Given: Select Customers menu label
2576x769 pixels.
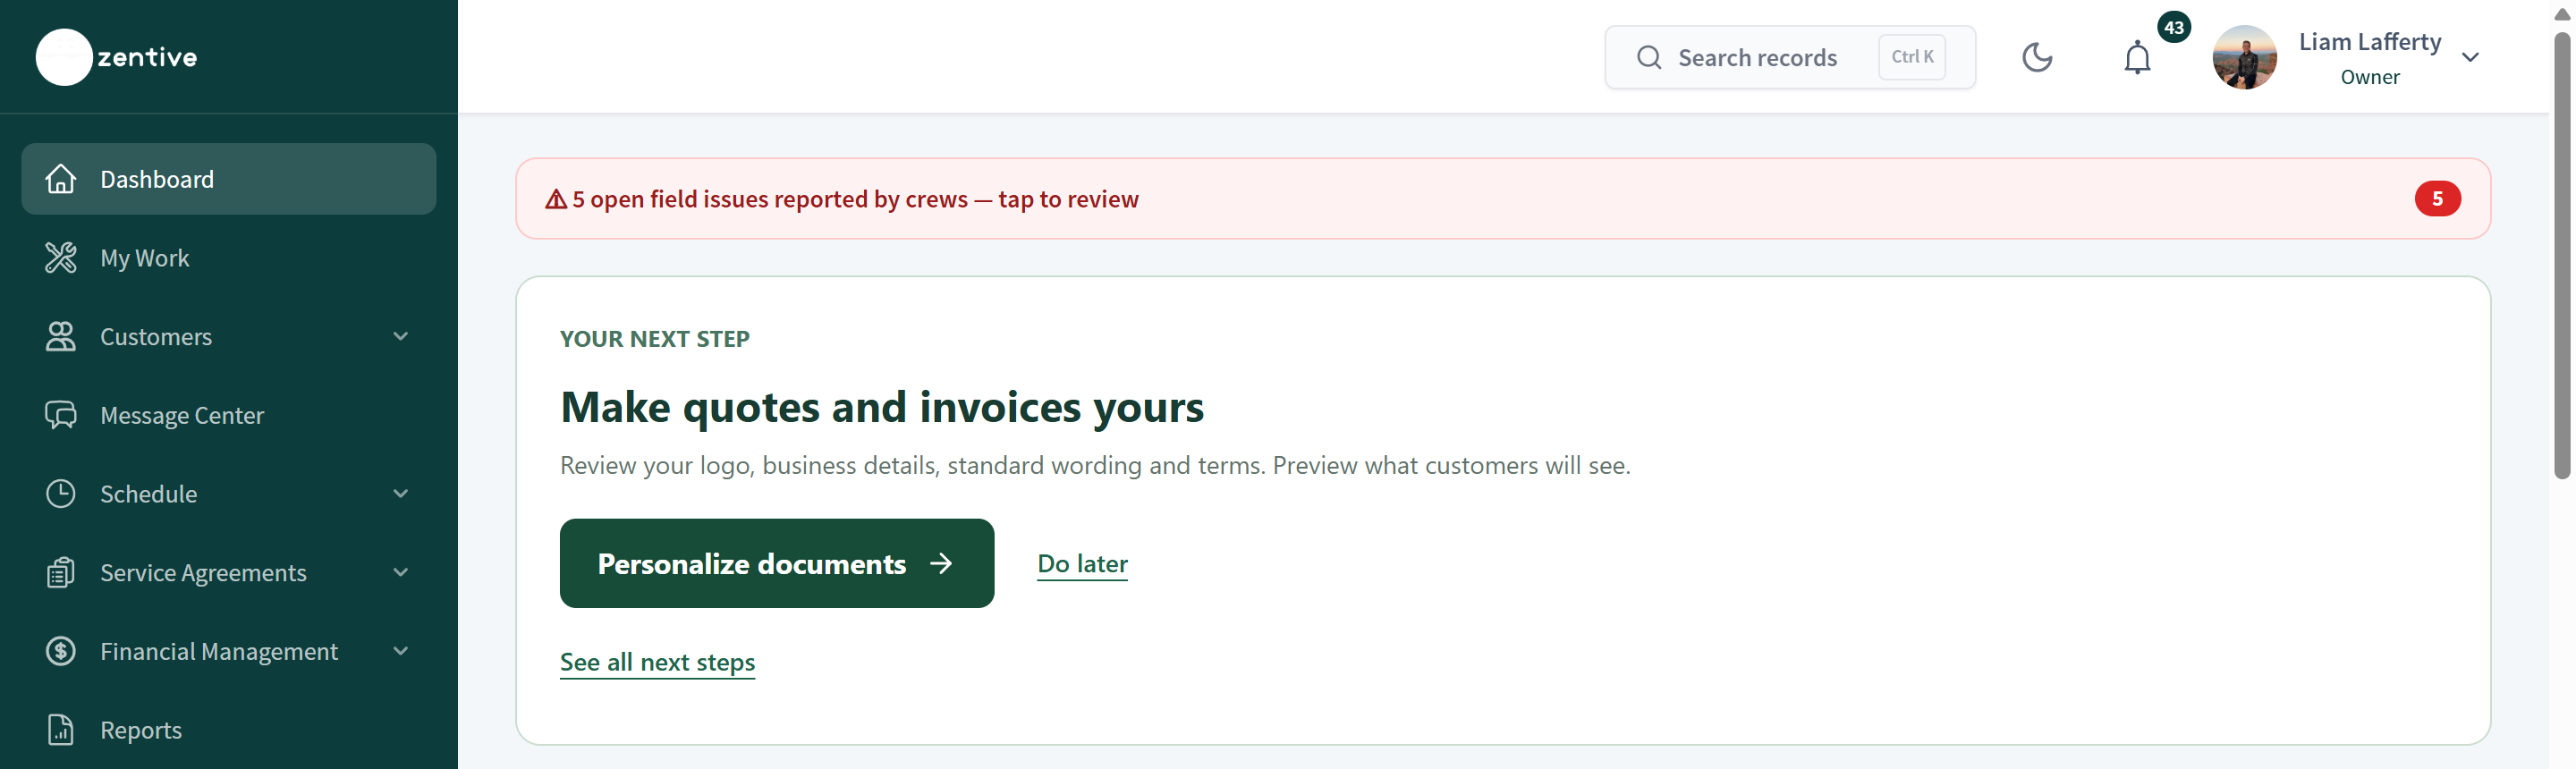Looking at the screenshot, I should pyautogui.click(x=156, y=337).
